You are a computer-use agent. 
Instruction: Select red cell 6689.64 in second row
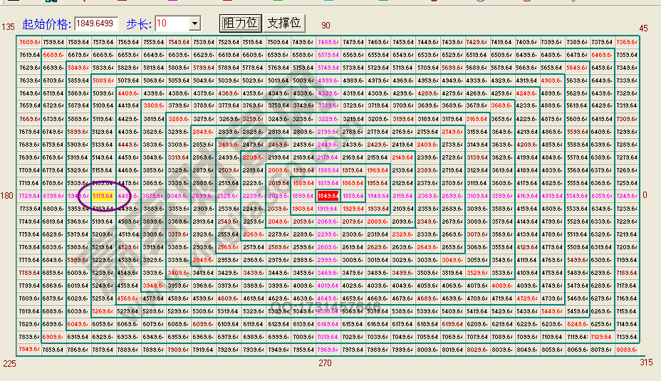[x=54, y=55]
